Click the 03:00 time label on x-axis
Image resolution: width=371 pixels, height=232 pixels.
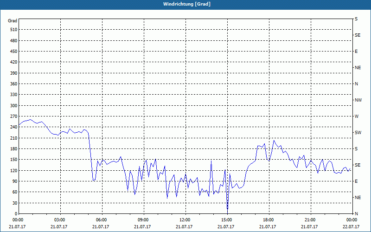60,220
